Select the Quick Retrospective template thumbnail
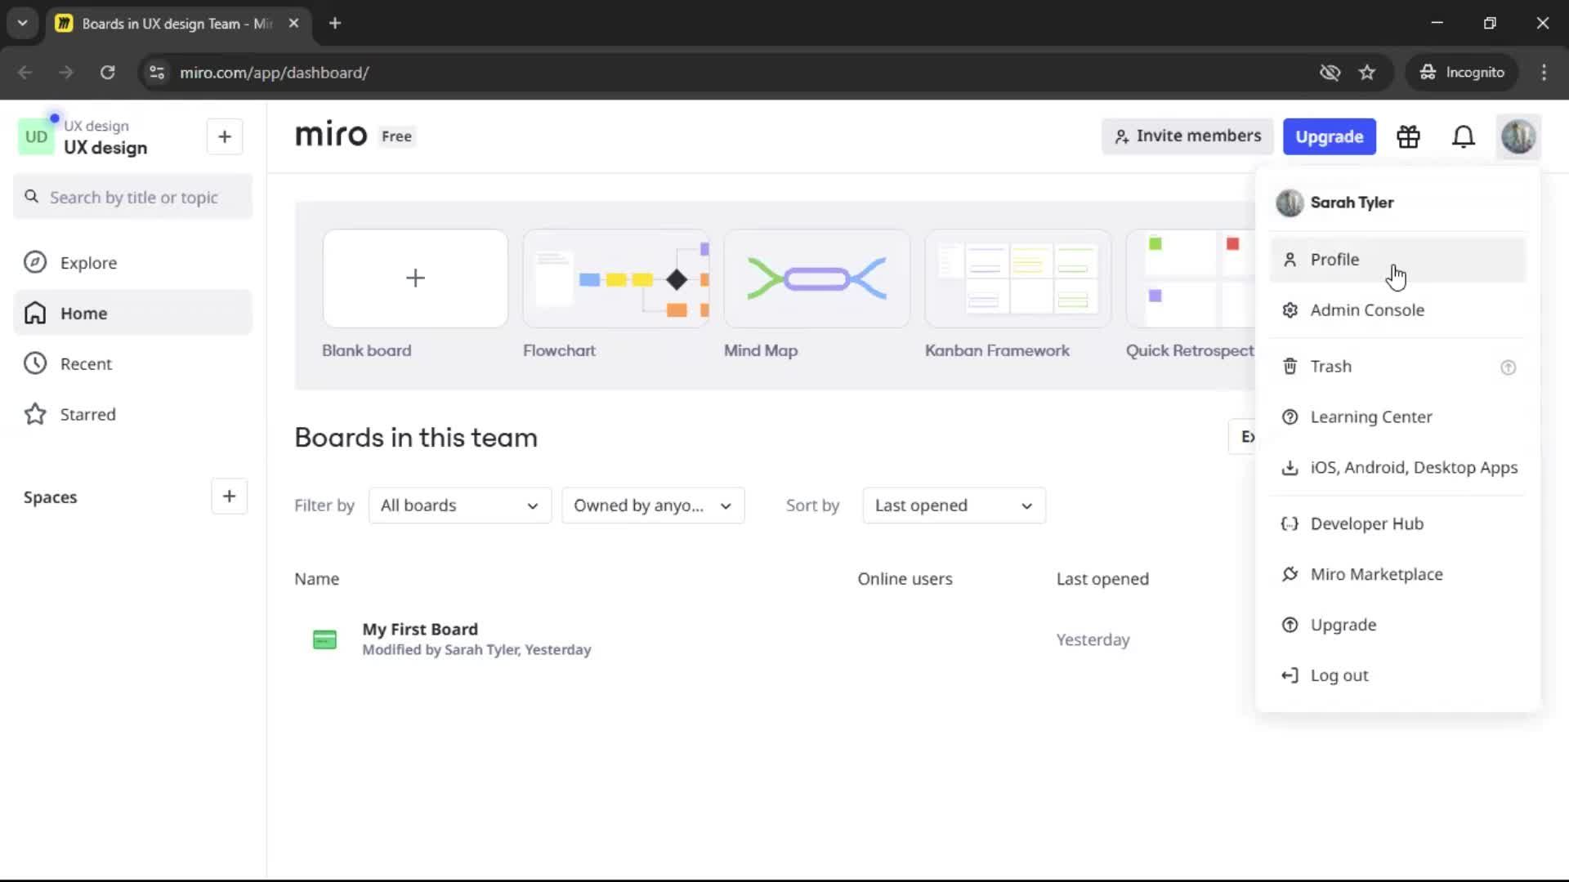Viewport: 1569px width, 882px height. tap(1191, 278)
